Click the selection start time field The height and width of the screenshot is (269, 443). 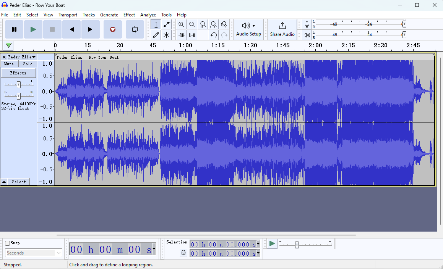coord(223,245)
